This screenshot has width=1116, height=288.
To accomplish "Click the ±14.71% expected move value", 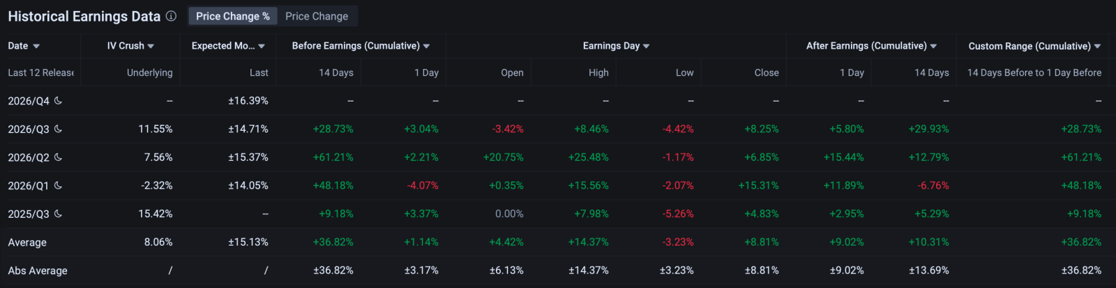I will (x=248, y=129).
